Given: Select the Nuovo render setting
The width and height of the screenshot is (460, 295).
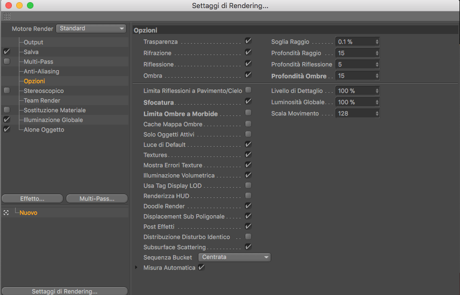Looking at the screenshot, I should click(x=29, y=212).
